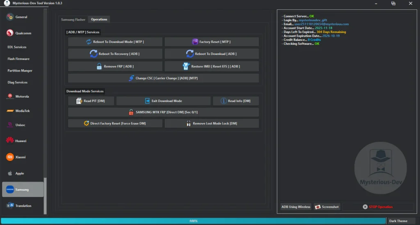
Task: Take a screenshot with Screenshot button
Action: coord(327,207)
